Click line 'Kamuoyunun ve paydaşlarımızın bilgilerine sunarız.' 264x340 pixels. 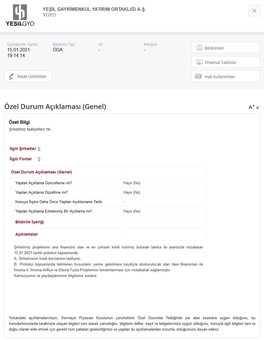click(56, 276)
